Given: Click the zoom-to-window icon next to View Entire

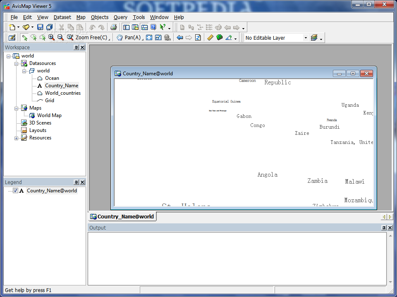Looking at the screenshot, I should pyautogui.click(x=158, y=38).
